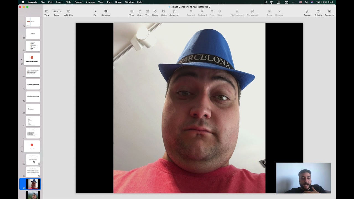Click the three-dots menu bar icon
Viewport: 354px width, 199px height.
(294, 2)
